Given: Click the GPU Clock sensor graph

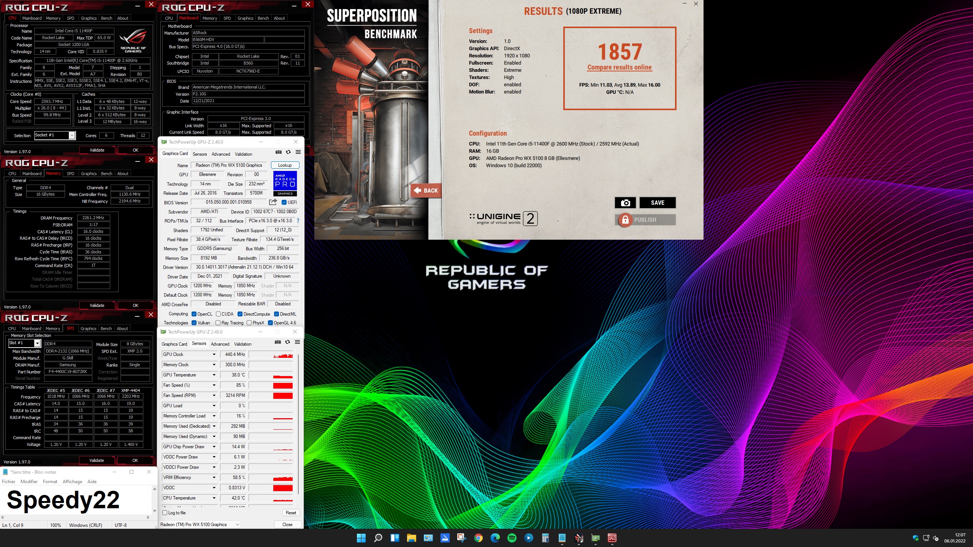Looking at the screenshot, I should tap(271, 354).
